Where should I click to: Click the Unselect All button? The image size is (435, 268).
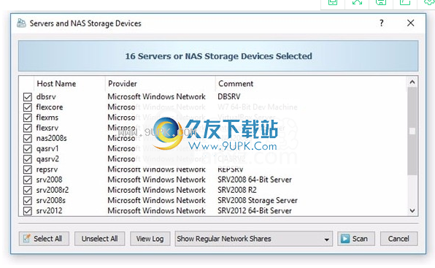99,239
